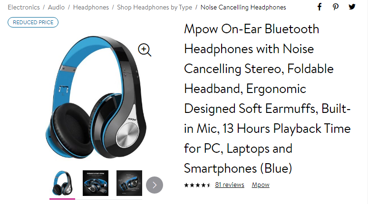Open the star rating

tap(197, 185)
